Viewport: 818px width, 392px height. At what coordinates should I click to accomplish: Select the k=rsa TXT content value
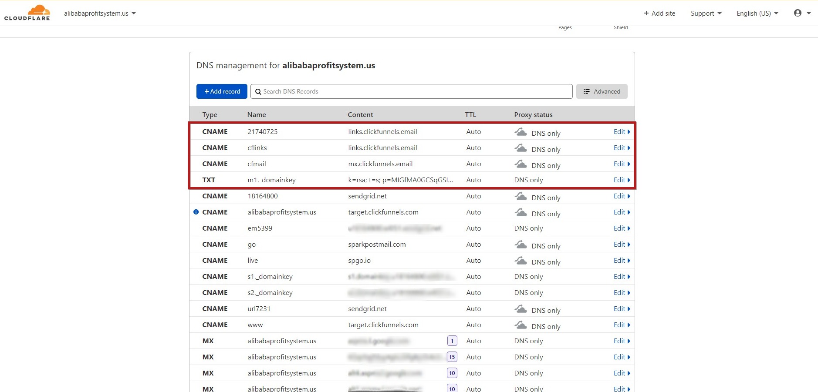[x=400, y=180]
